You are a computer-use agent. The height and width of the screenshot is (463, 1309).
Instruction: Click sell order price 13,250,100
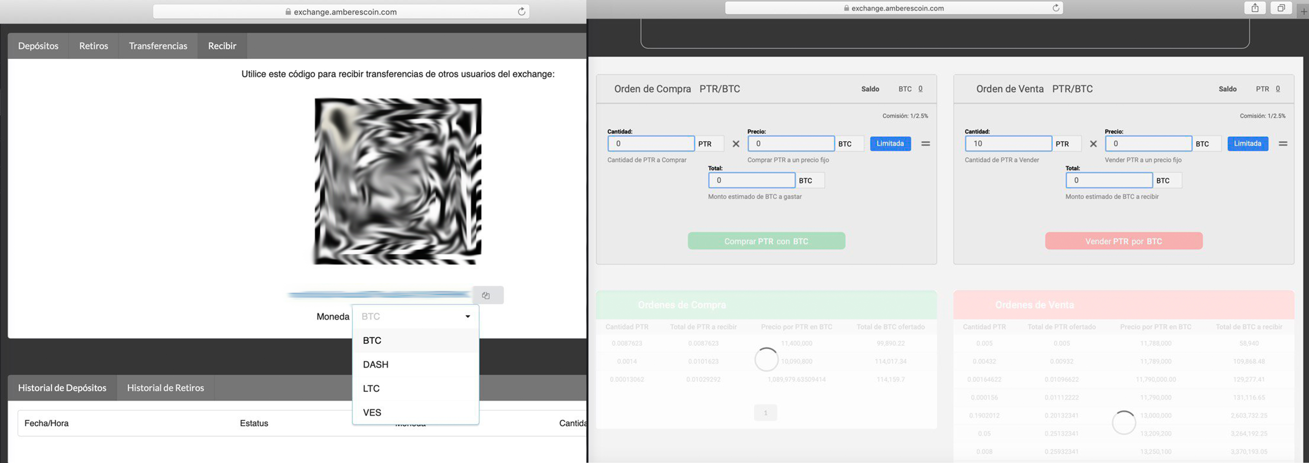pos(1155,452)
